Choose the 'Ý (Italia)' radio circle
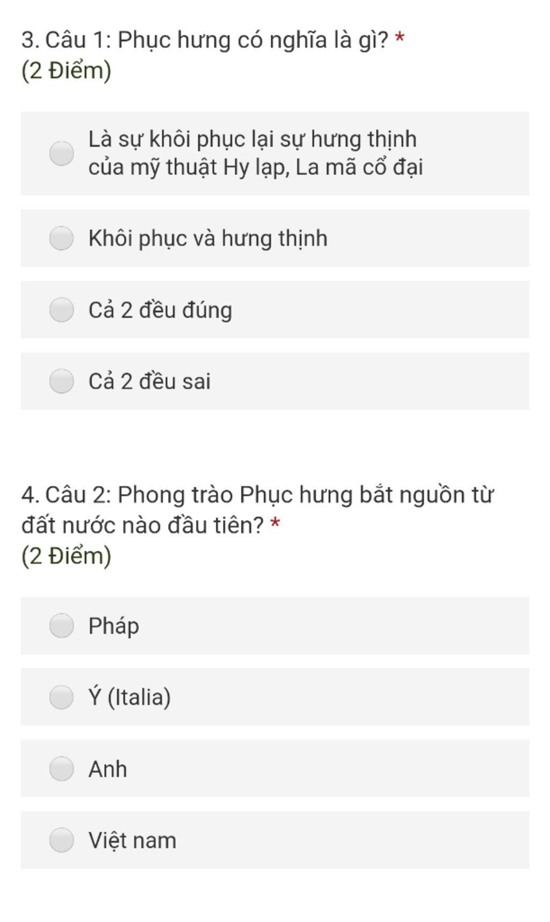The height and width of the screenshot is (922, 550). click(62, 697)
